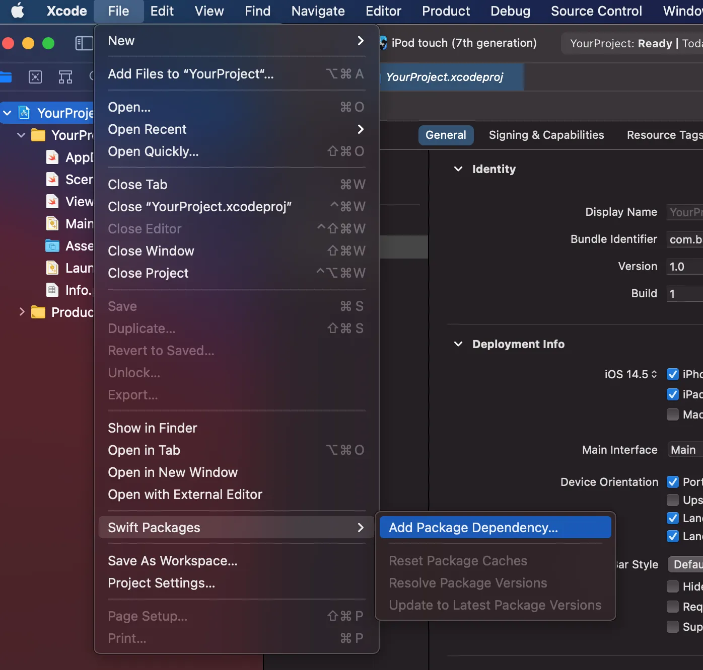The image size is (703, 670).
Task: Select the Project navigator folder icon
Action: 5,77
